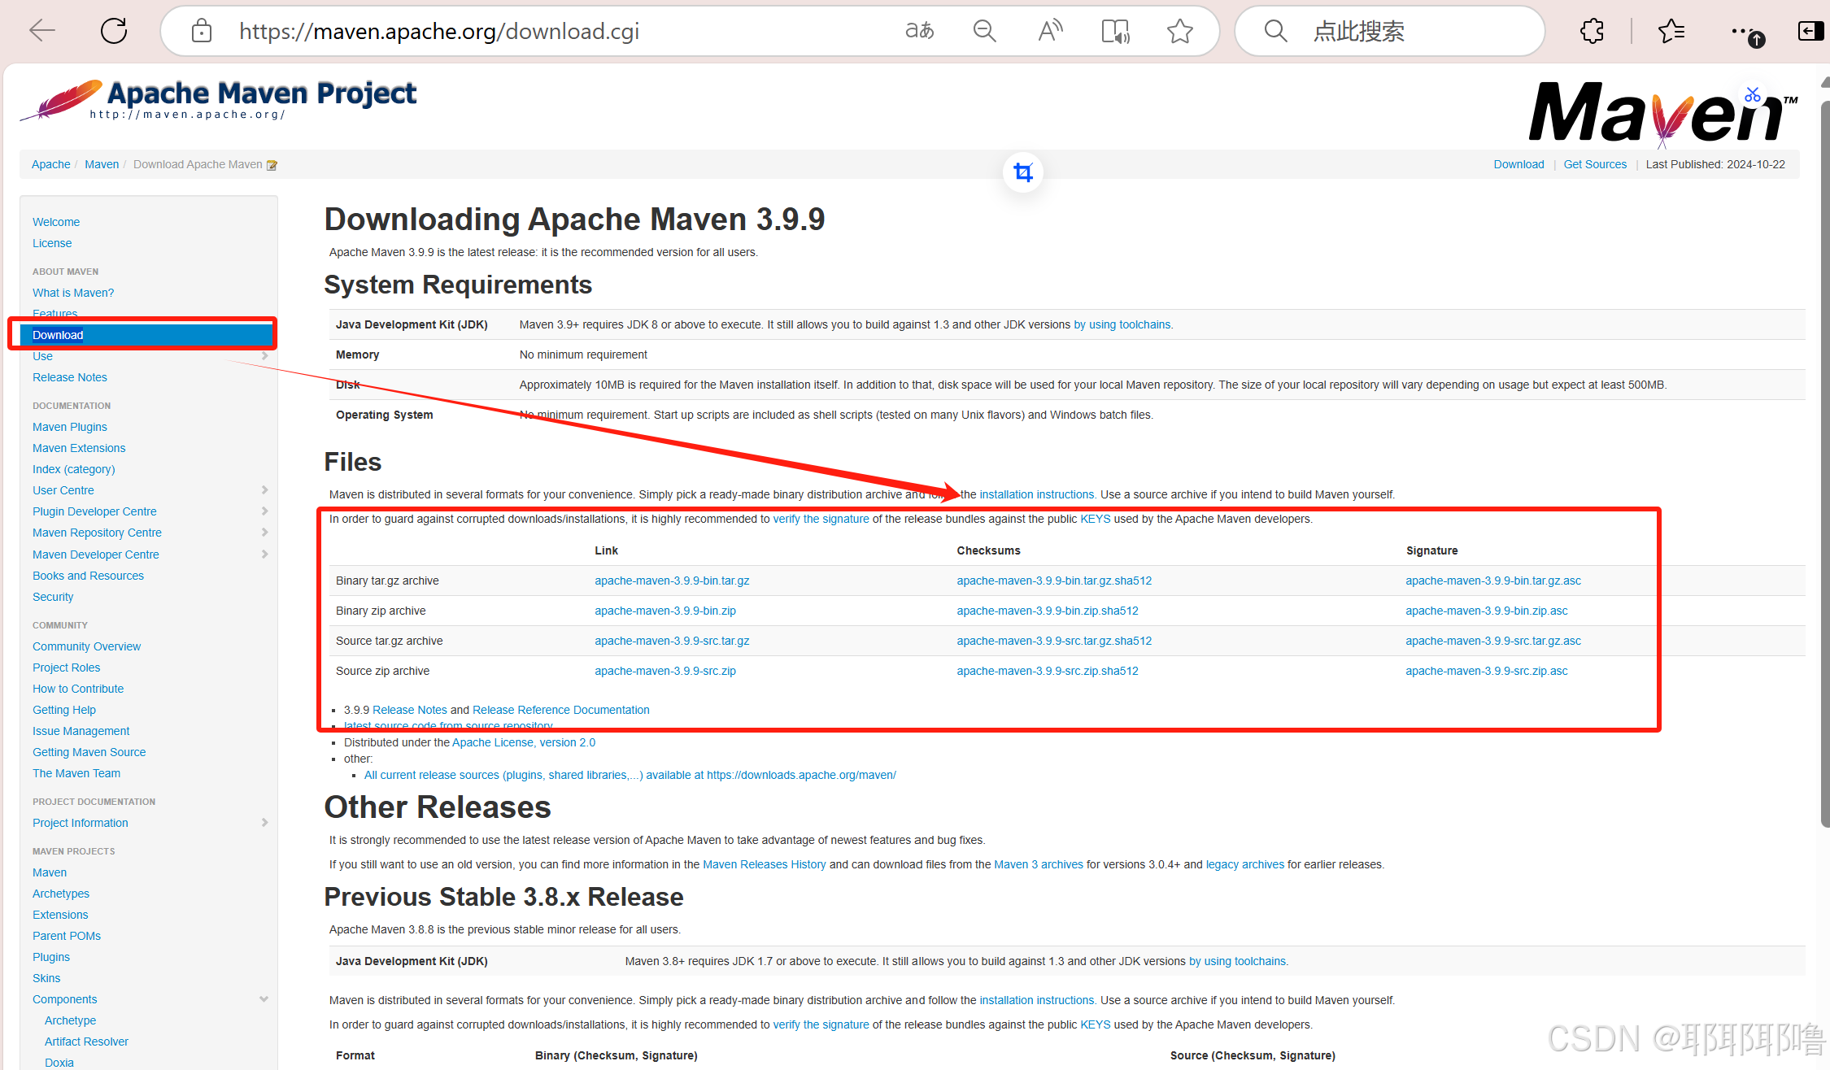Click the scissors clip icon
The width and height of the screenshot is (1830, 1070).
(x=1753, y=95)
